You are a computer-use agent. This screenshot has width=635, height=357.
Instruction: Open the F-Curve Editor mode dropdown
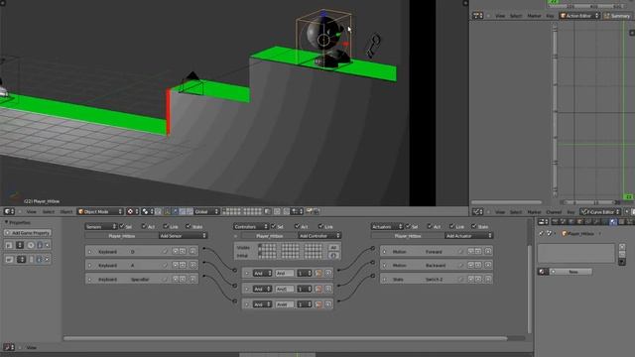(599, 211)
